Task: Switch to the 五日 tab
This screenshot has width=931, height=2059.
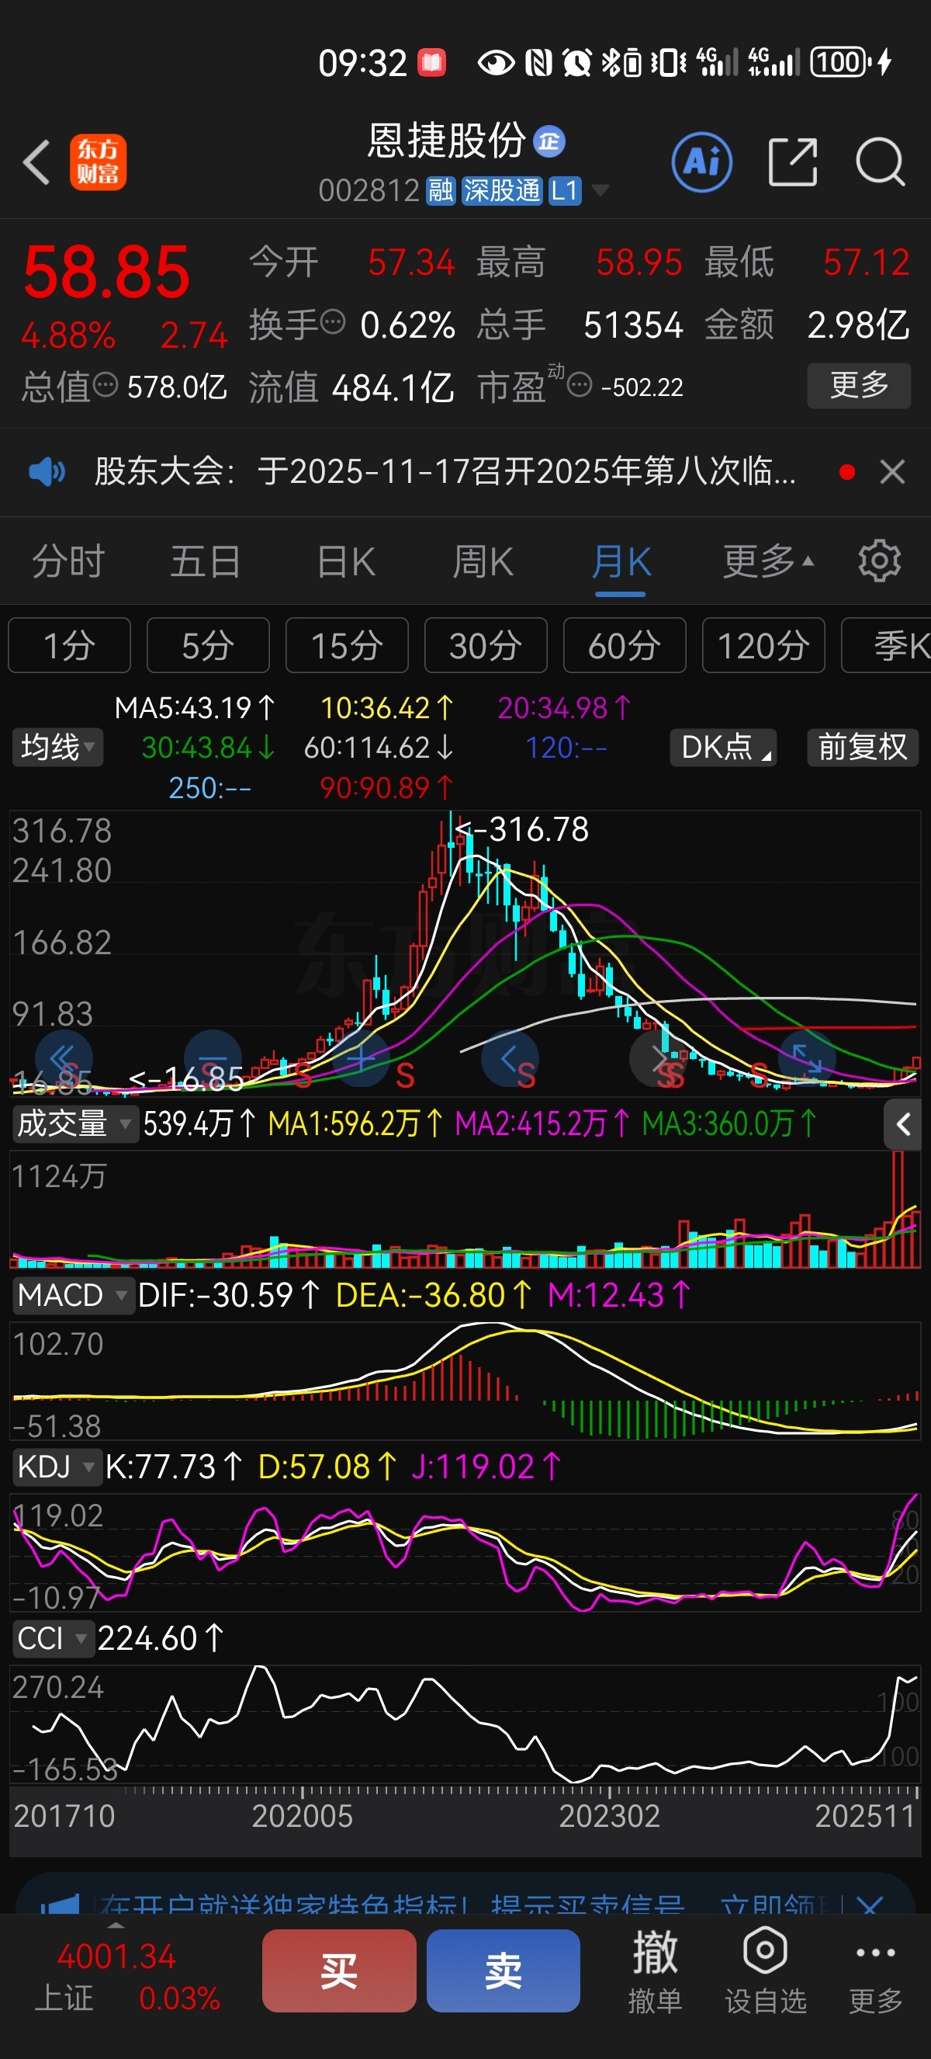Action: pyautogui.click(x=206, y=561)
